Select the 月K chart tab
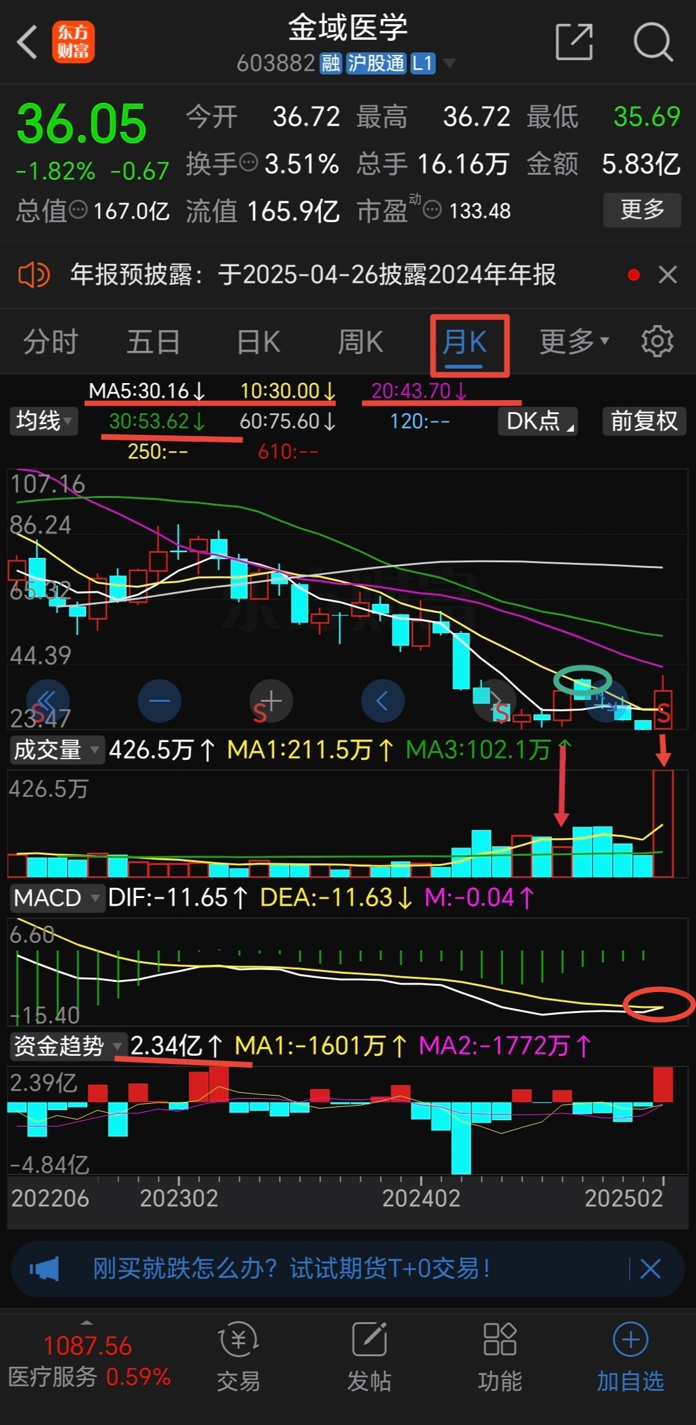The image size is (696, 1425). point(464,343)
